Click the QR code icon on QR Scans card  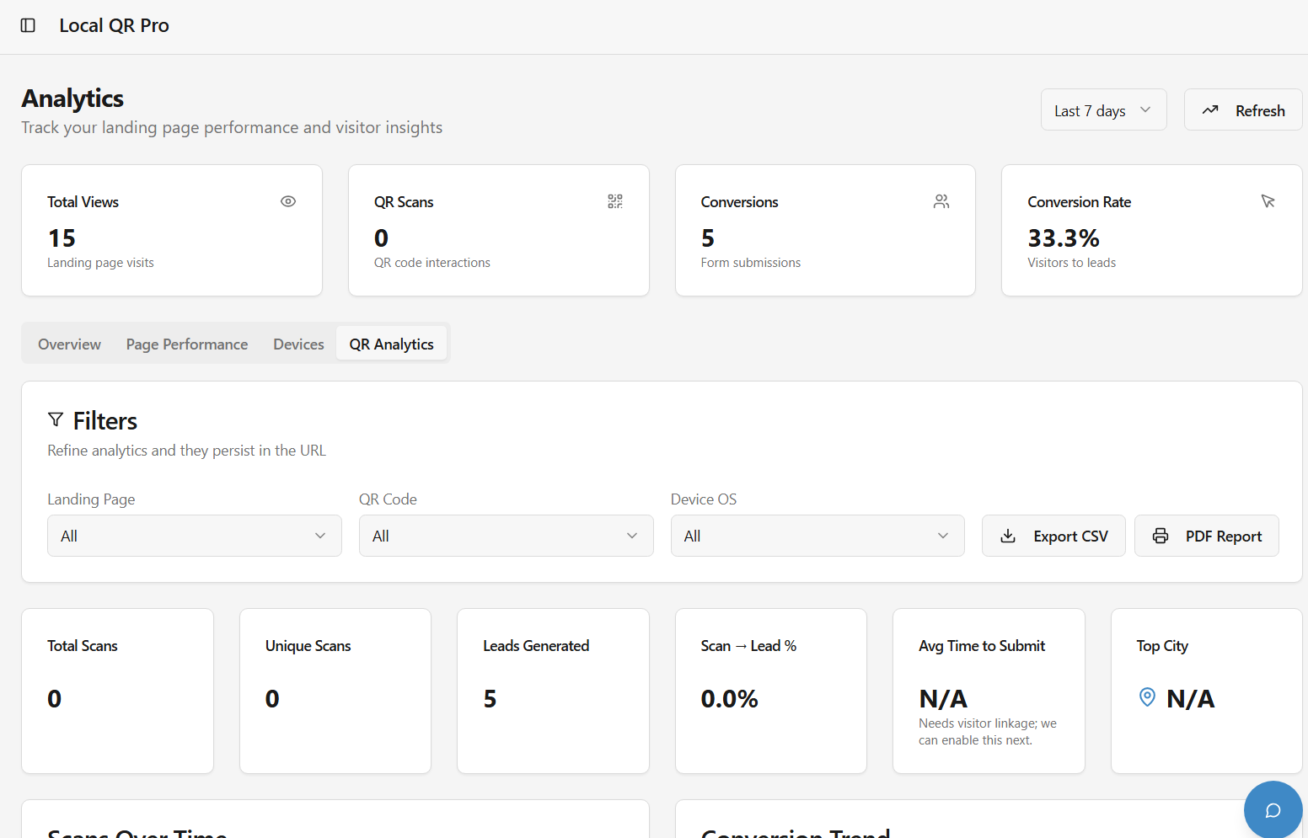click(x=614, y=201)
